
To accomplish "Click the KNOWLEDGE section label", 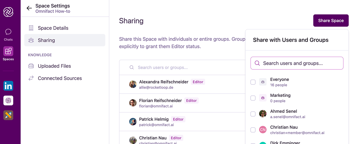I will [40, 55].
